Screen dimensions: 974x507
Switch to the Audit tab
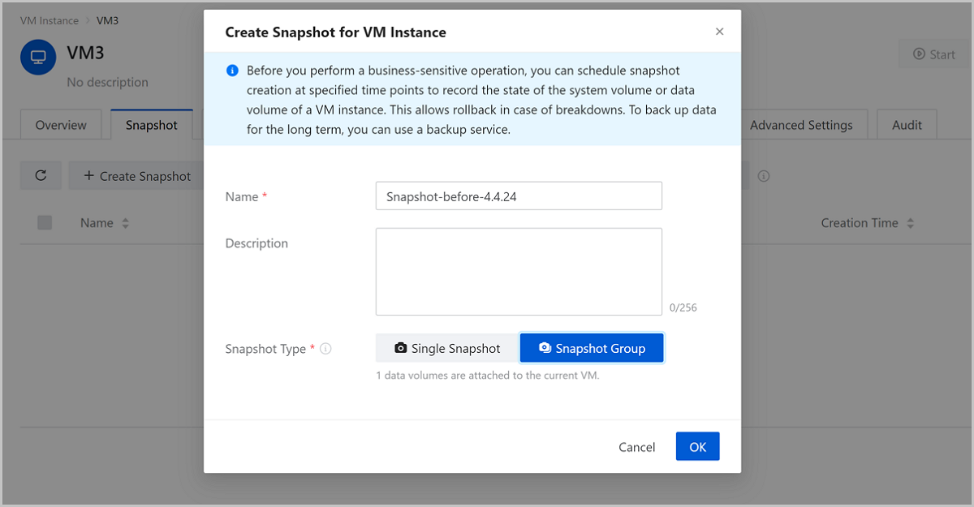click(907, 125)
